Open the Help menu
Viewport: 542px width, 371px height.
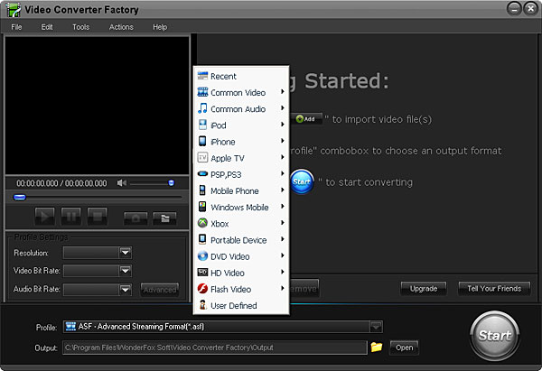pos(160,27)
